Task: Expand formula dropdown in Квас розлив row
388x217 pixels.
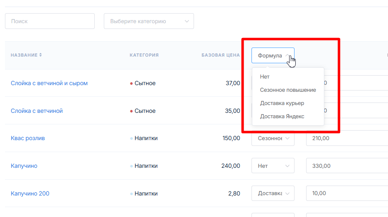Action: point(273,138)
